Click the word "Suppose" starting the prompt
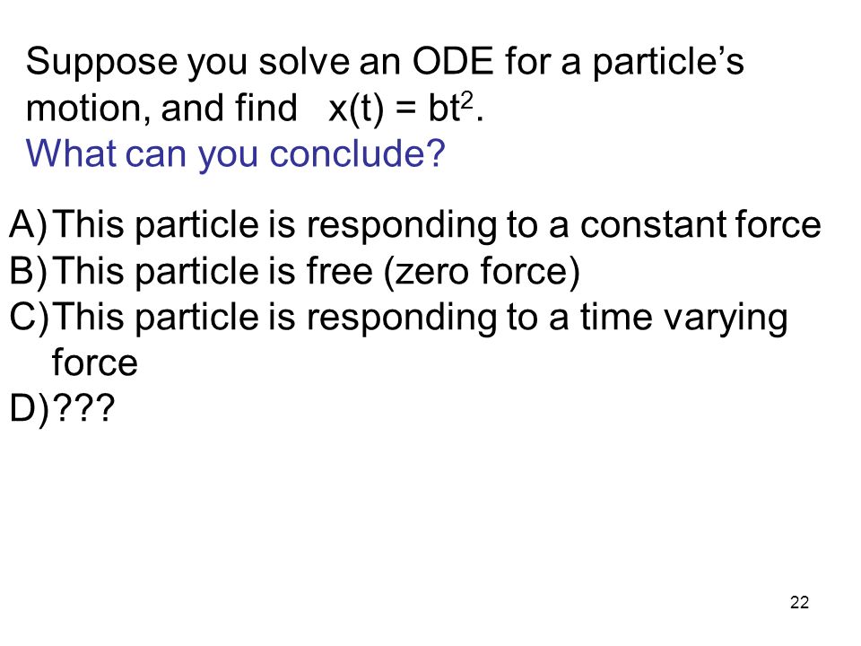 point(101,63)
